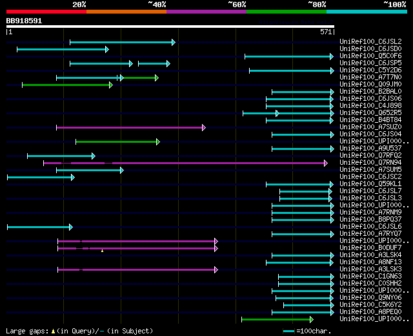
Task: Open the UniRef100_Q7RFQ2 hit label
Action: tap(370, 155)
